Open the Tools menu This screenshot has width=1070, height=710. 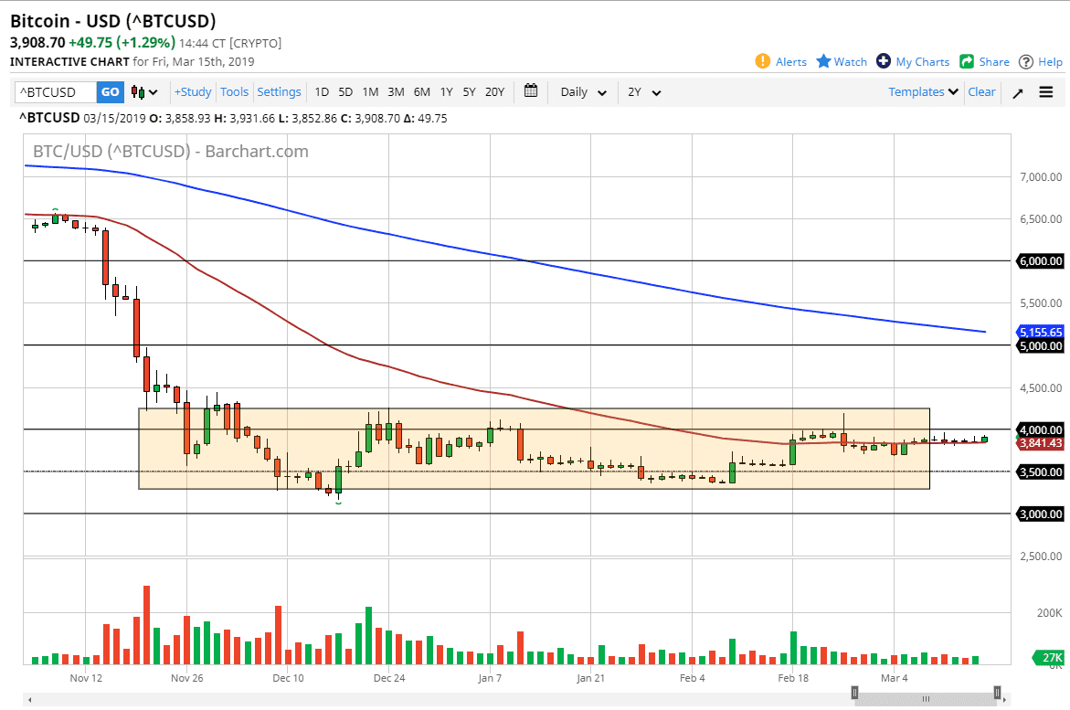(234, 91)
